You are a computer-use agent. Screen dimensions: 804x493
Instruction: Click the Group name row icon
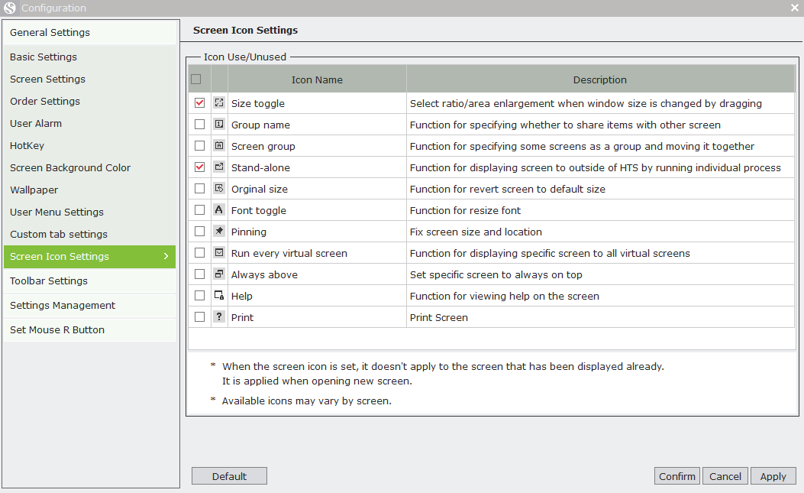[x=219, y=125]
